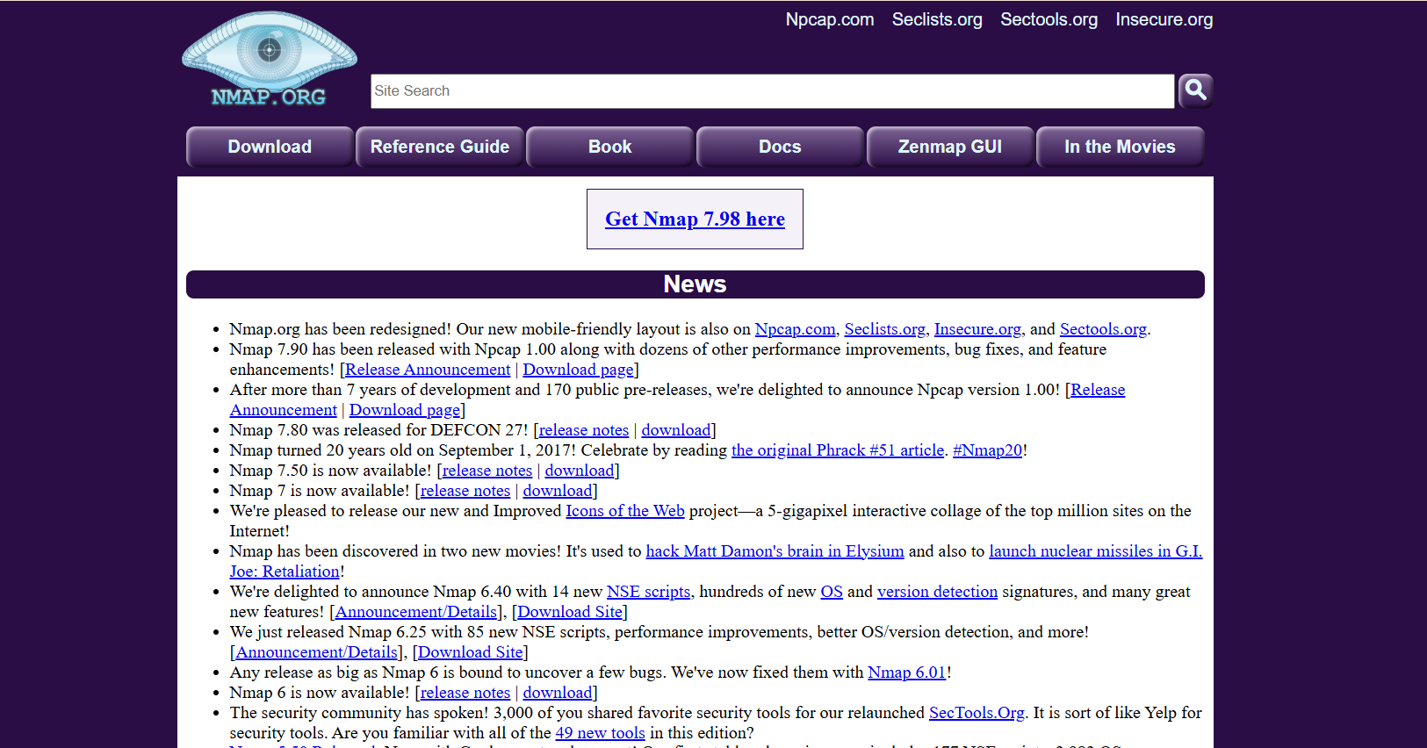Open Seclists.org in the top header
Screen dimensions: 1427x748
[937, 19]
